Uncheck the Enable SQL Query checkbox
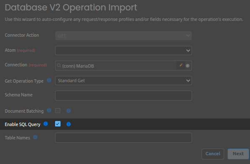This screenshot has height=164, width=250. pos(58,124)
